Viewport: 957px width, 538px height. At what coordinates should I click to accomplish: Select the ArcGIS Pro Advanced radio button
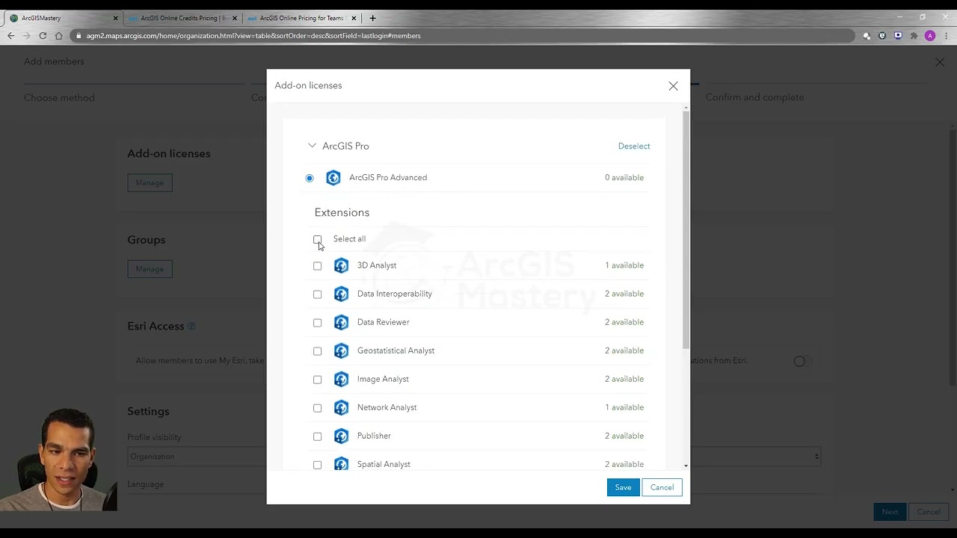click(310, 178)
